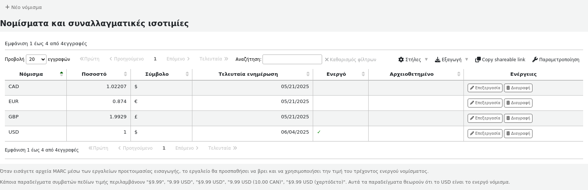Click the Copy shareable link icon
The height and width of the screenshot is (190, 588).
tap(478, 60)
